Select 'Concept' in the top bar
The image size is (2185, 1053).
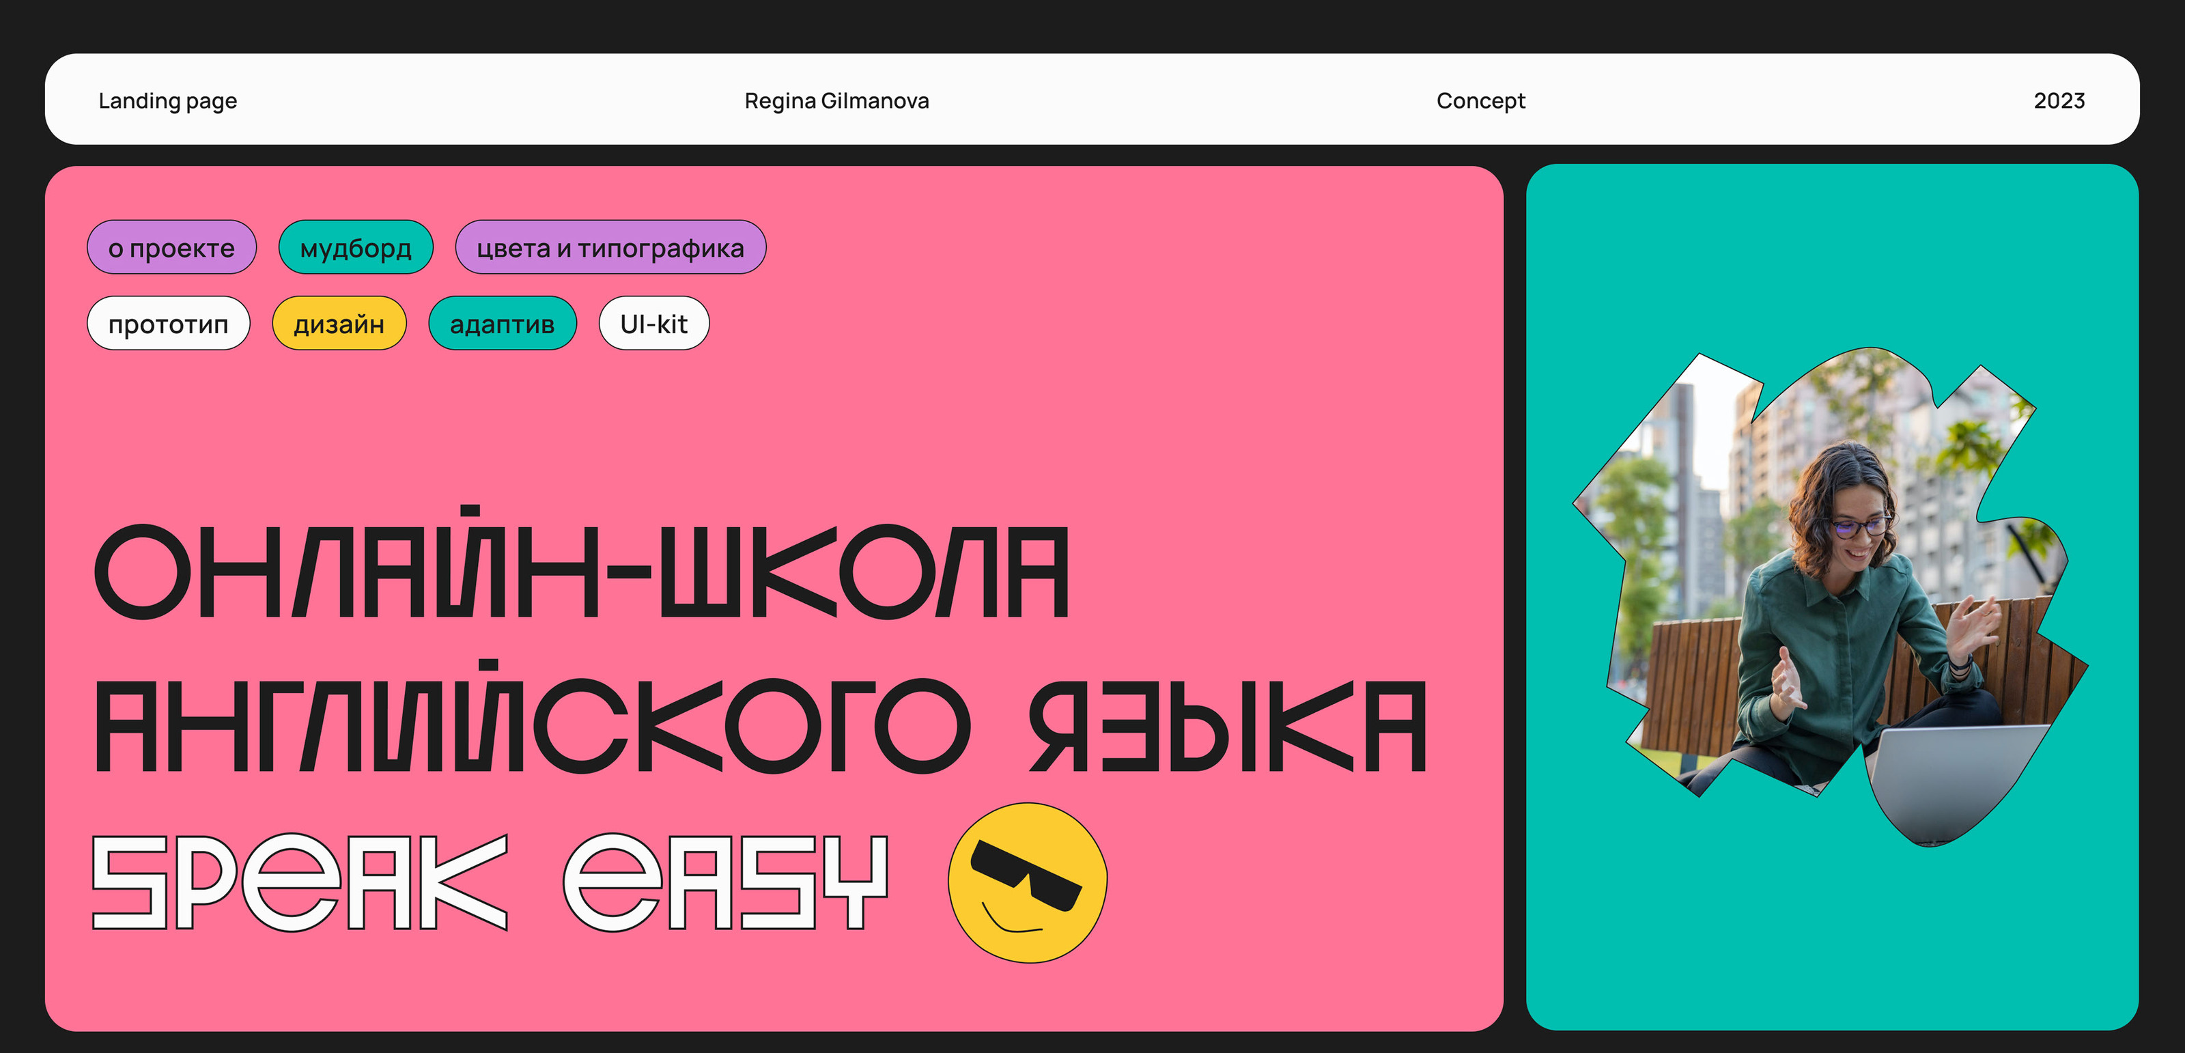click(1480, 100)
